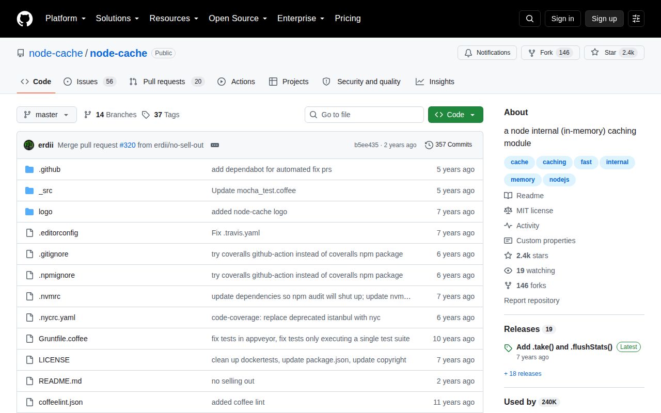
Task: Click the .github folder icon
Action: 29,169
